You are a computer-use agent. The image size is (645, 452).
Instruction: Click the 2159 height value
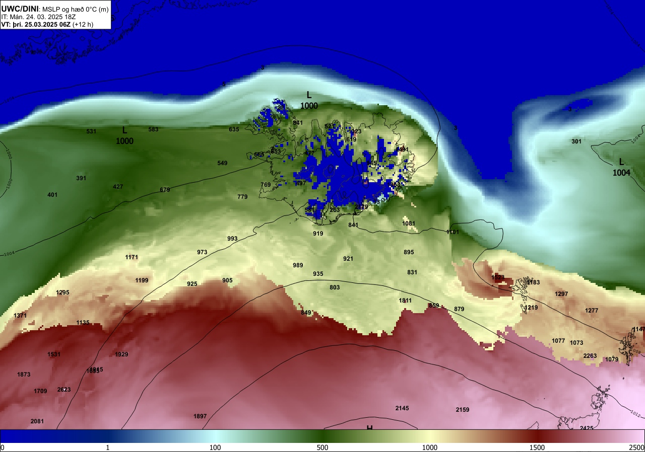pos(463,410)
